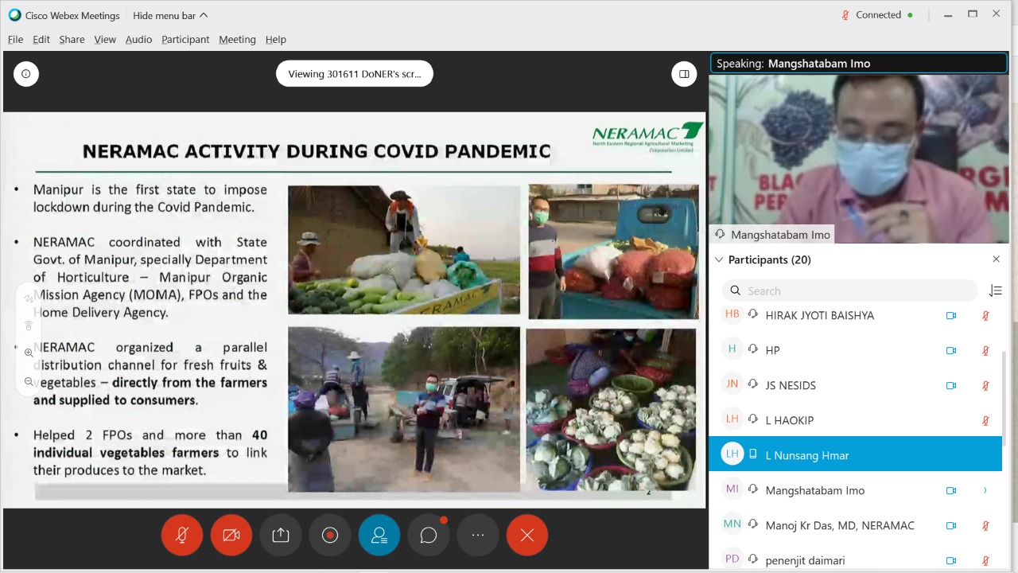
Task: Select participant L HAOKIP
Action: [855, 420]
